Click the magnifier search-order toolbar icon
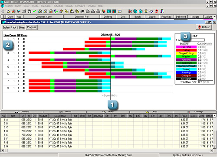217x157 pixels. click(72, 11)
